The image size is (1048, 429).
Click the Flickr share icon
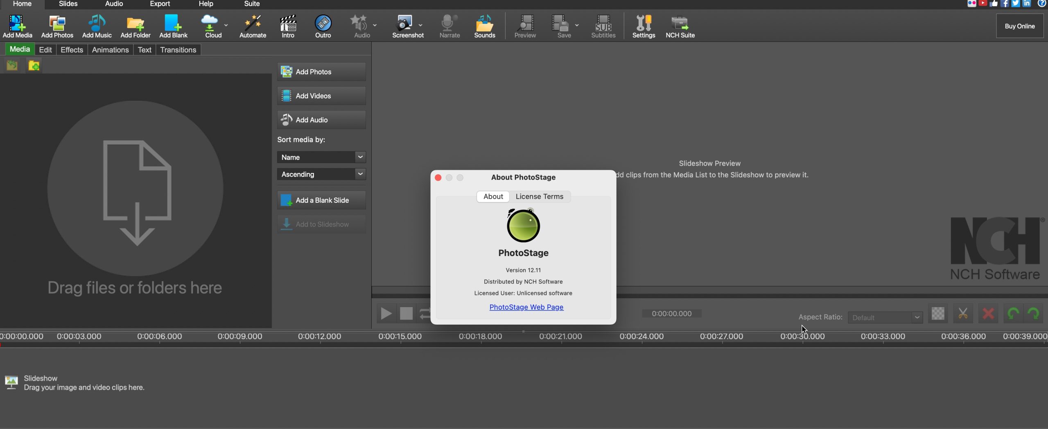click(x=972, y=4)
